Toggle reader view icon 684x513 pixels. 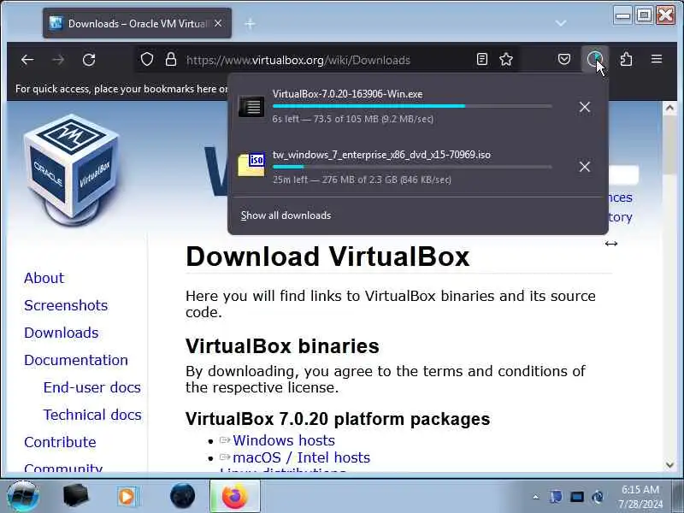(482, 59)
